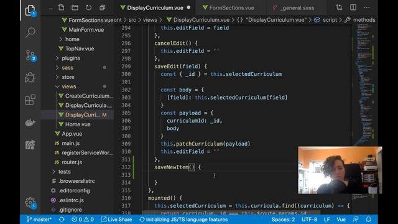The height and width of the screenshot is (224, 398).
Task: Expand the tests folder
Action: [65, 172]
